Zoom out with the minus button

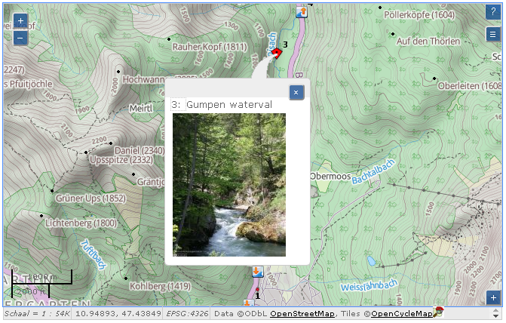coord(20,38)
